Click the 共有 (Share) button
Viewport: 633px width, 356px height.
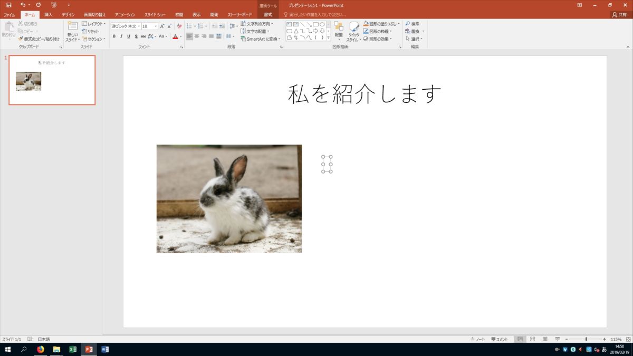click(x=619, y=15)
